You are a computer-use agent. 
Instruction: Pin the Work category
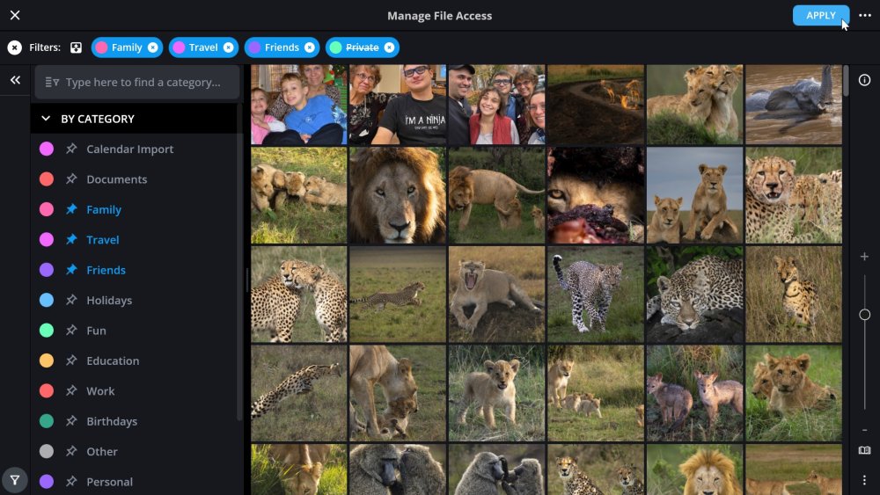(71, 391)
